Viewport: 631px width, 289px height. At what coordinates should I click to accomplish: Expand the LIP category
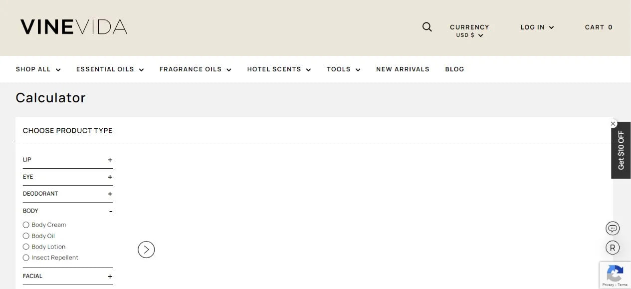[x=68, y=160]
